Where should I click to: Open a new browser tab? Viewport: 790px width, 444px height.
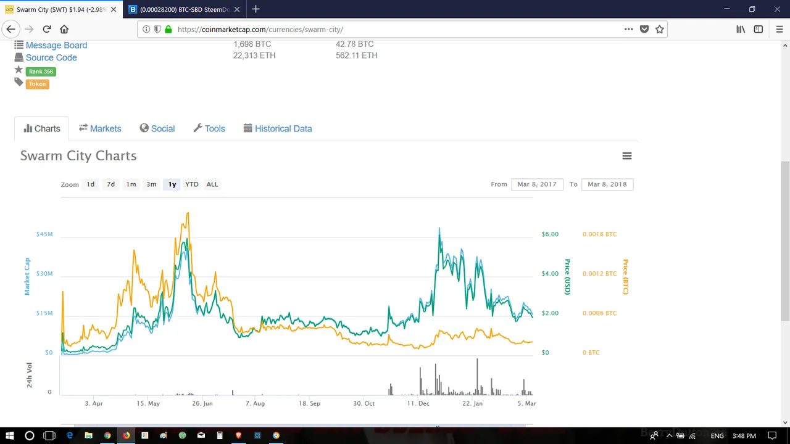click(x=256, y=9)
